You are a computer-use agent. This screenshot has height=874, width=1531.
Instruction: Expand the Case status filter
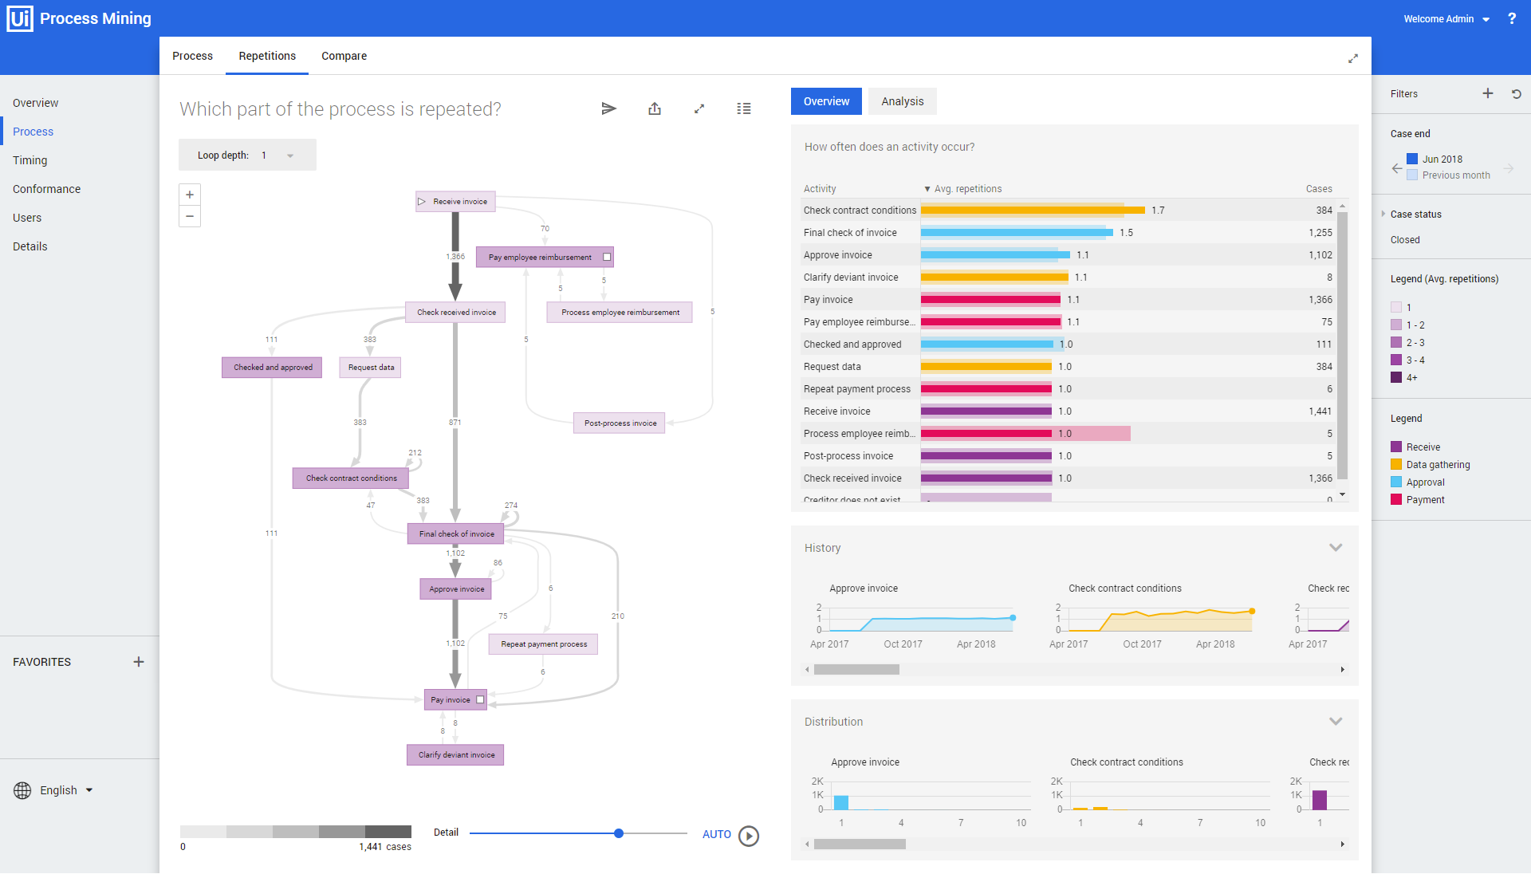click(x=1383, y=214)
